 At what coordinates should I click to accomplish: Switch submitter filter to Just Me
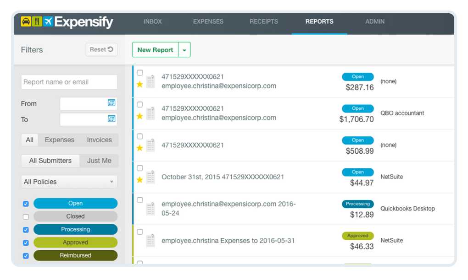(99, 161)
